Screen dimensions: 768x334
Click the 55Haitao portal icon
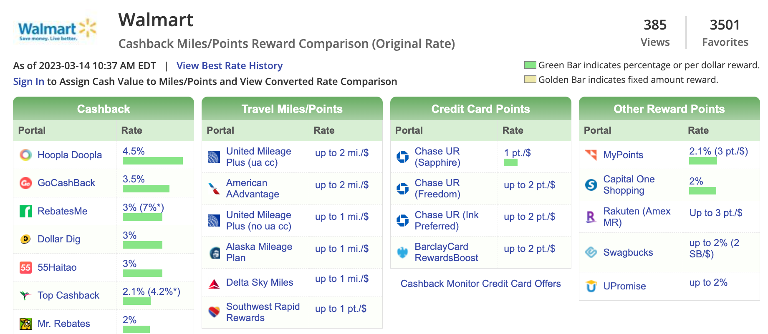(x=26, y=267)
